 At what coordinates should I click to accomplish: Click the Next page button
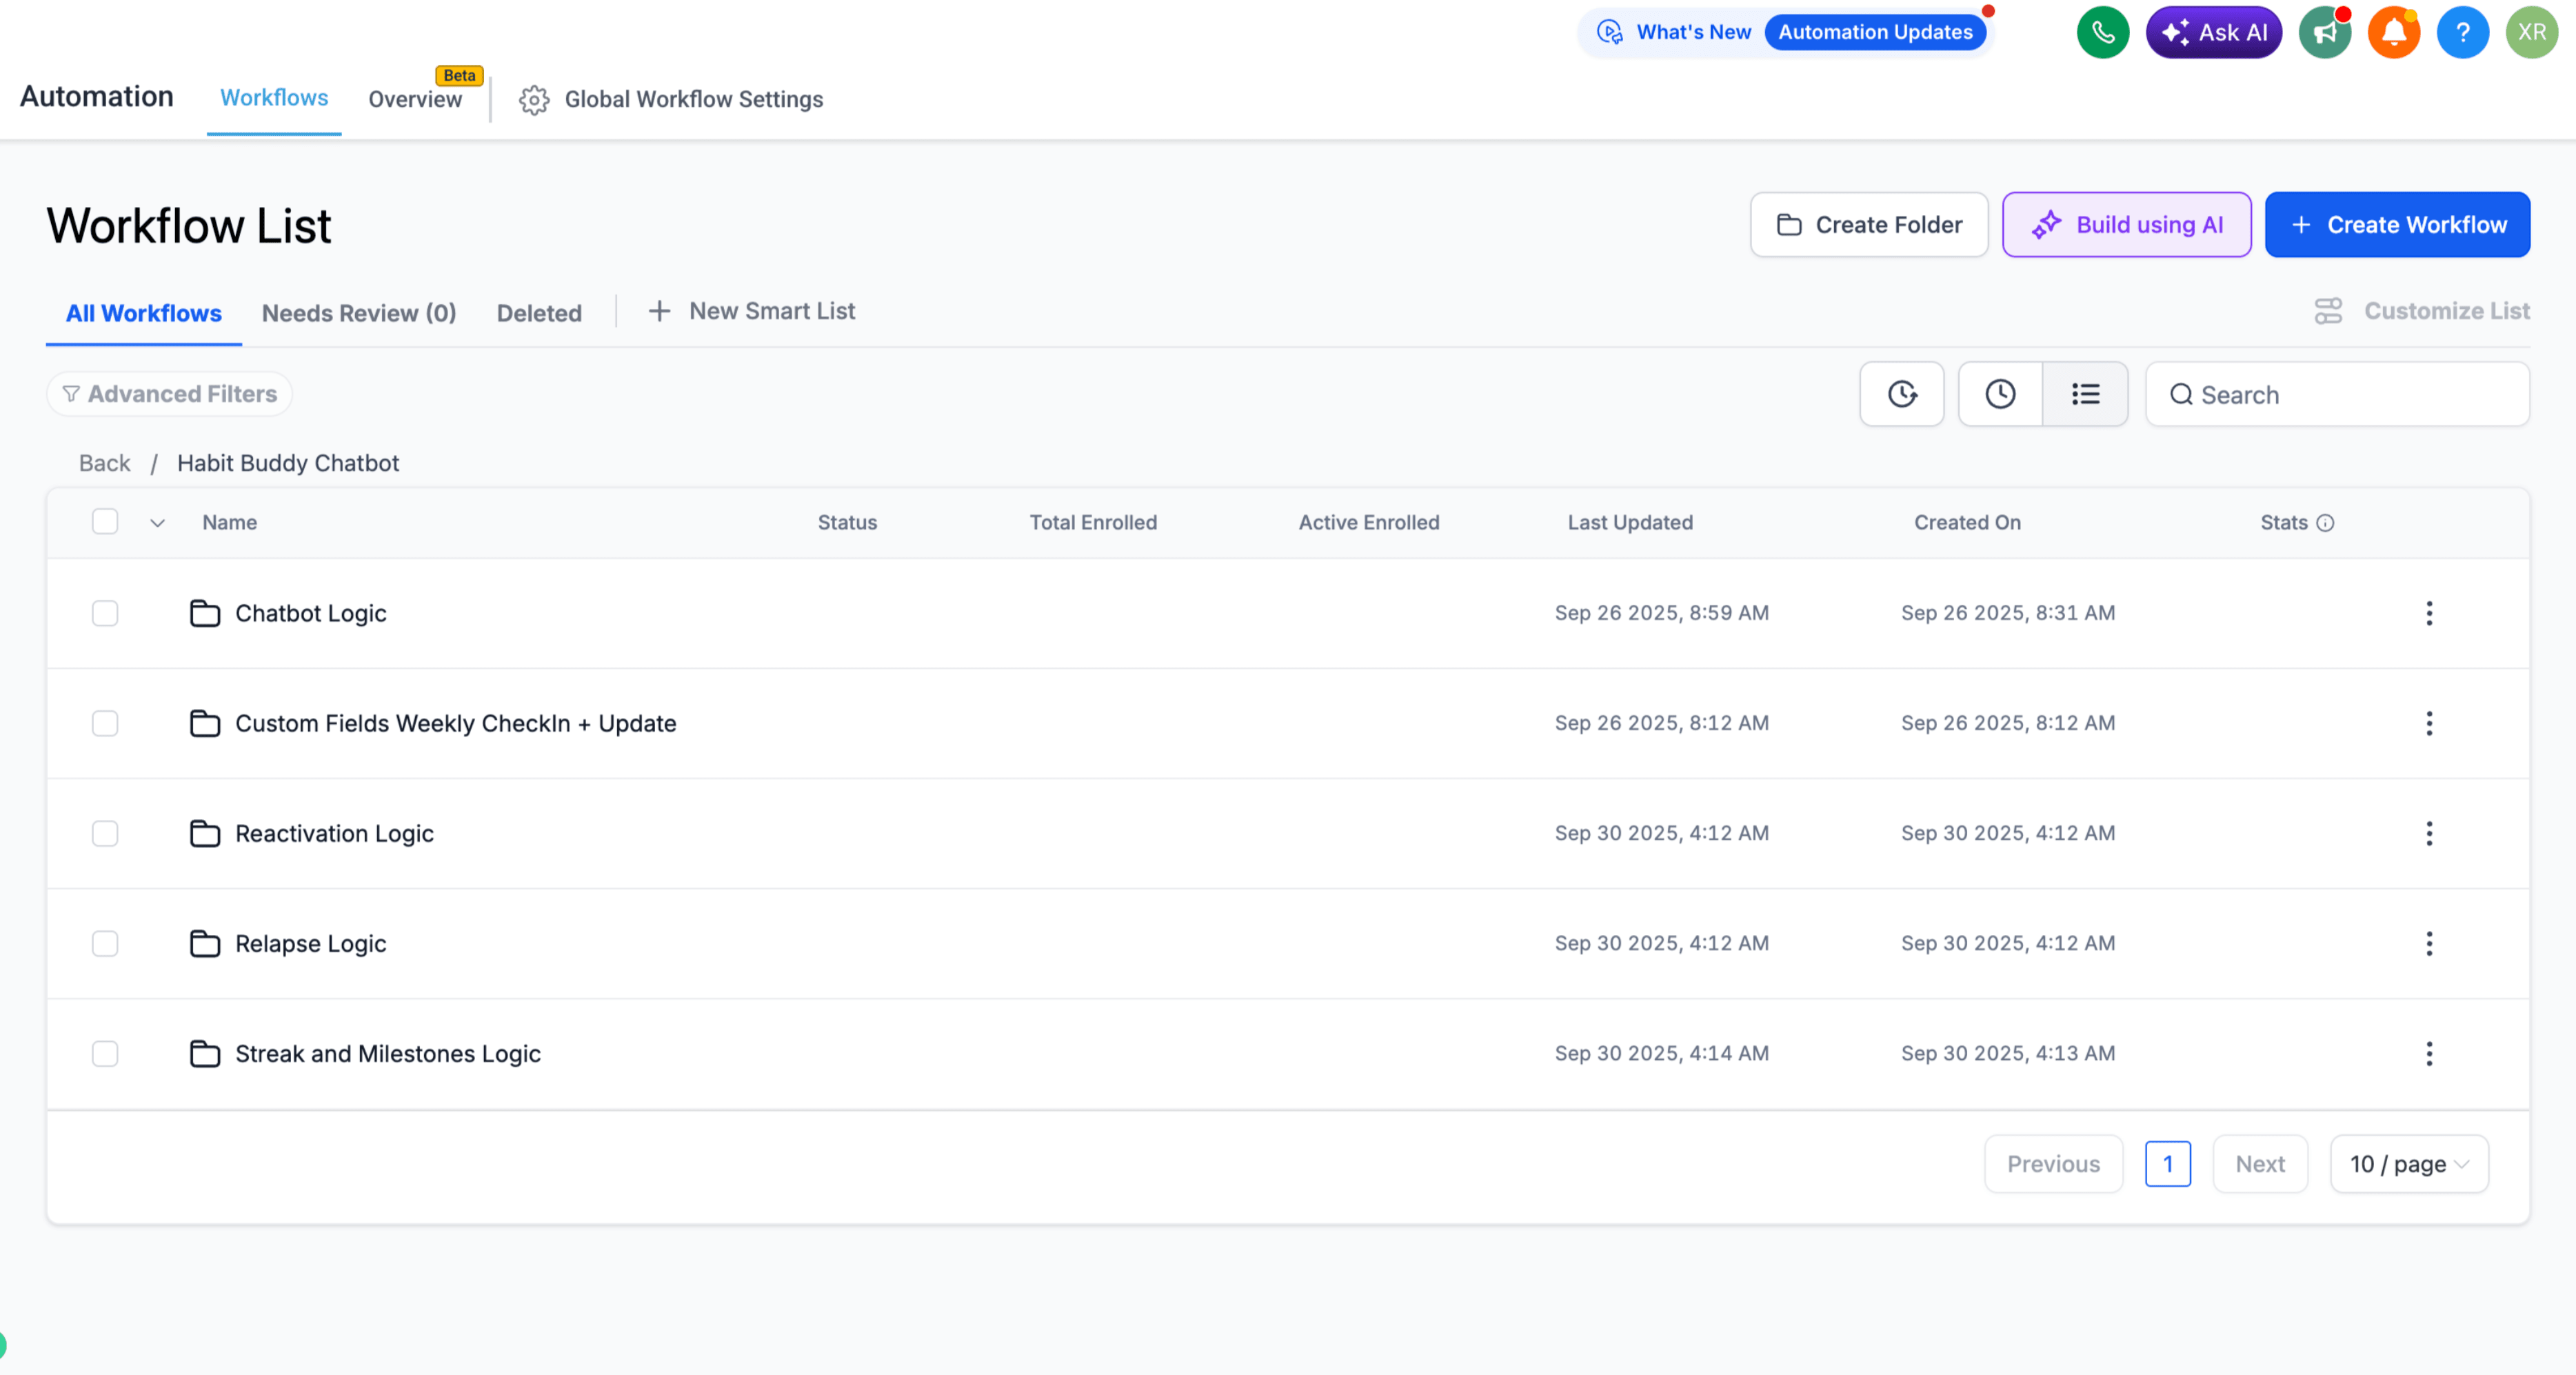click(x=2260, y=1164)
